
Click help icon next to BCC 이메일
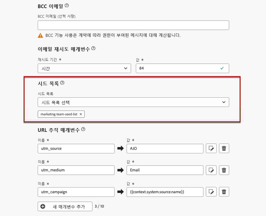point(67,6)
